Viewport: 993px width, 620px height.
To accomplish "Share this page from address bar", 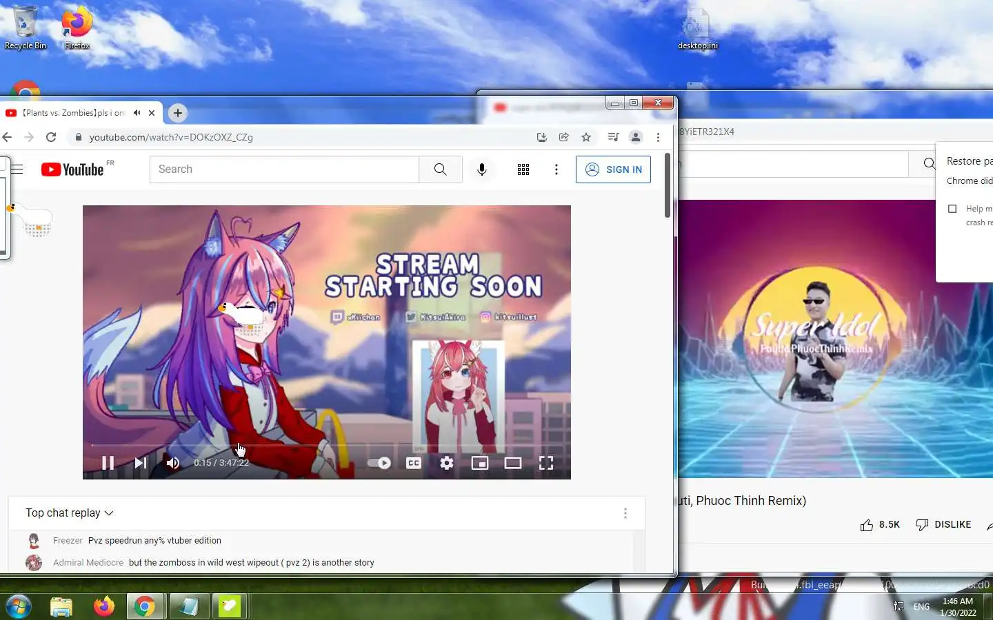I will tap(564, 137).
